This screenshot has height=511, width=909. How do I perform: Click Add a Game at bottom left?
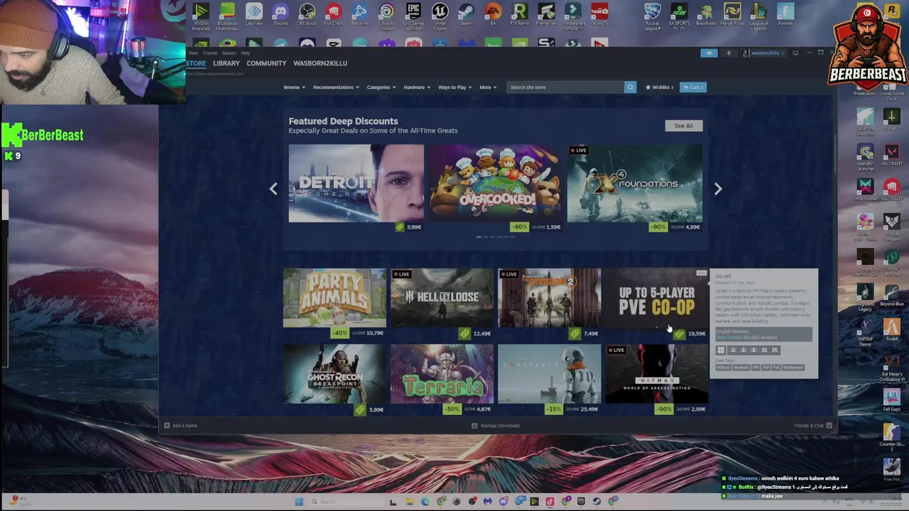coord(180,426)
